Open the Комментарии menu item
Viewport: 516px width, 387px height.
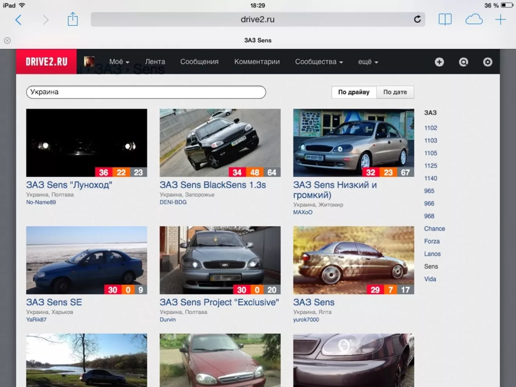pyautogui.click(x=257, y=62)
